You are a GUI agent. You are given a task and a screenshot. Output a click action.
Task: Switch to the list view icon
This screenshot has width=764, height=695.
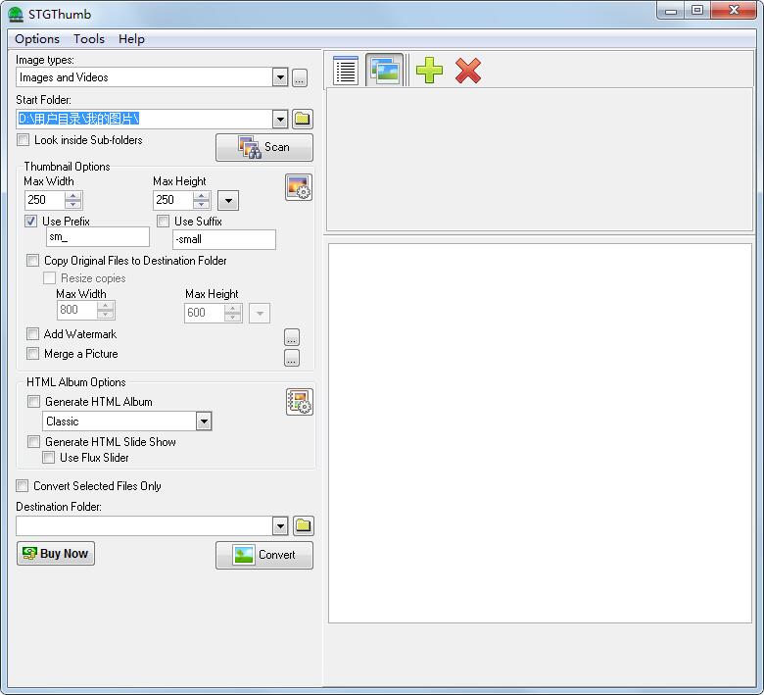(346, 71)
